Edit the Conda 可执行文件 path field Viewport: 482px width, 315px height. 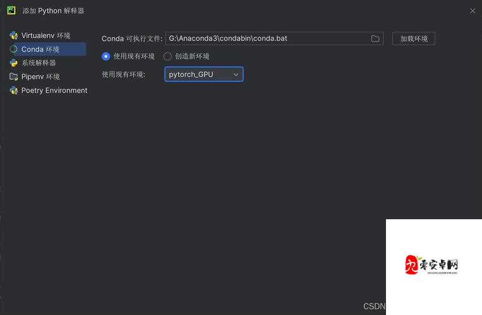[x=274, y=38]
